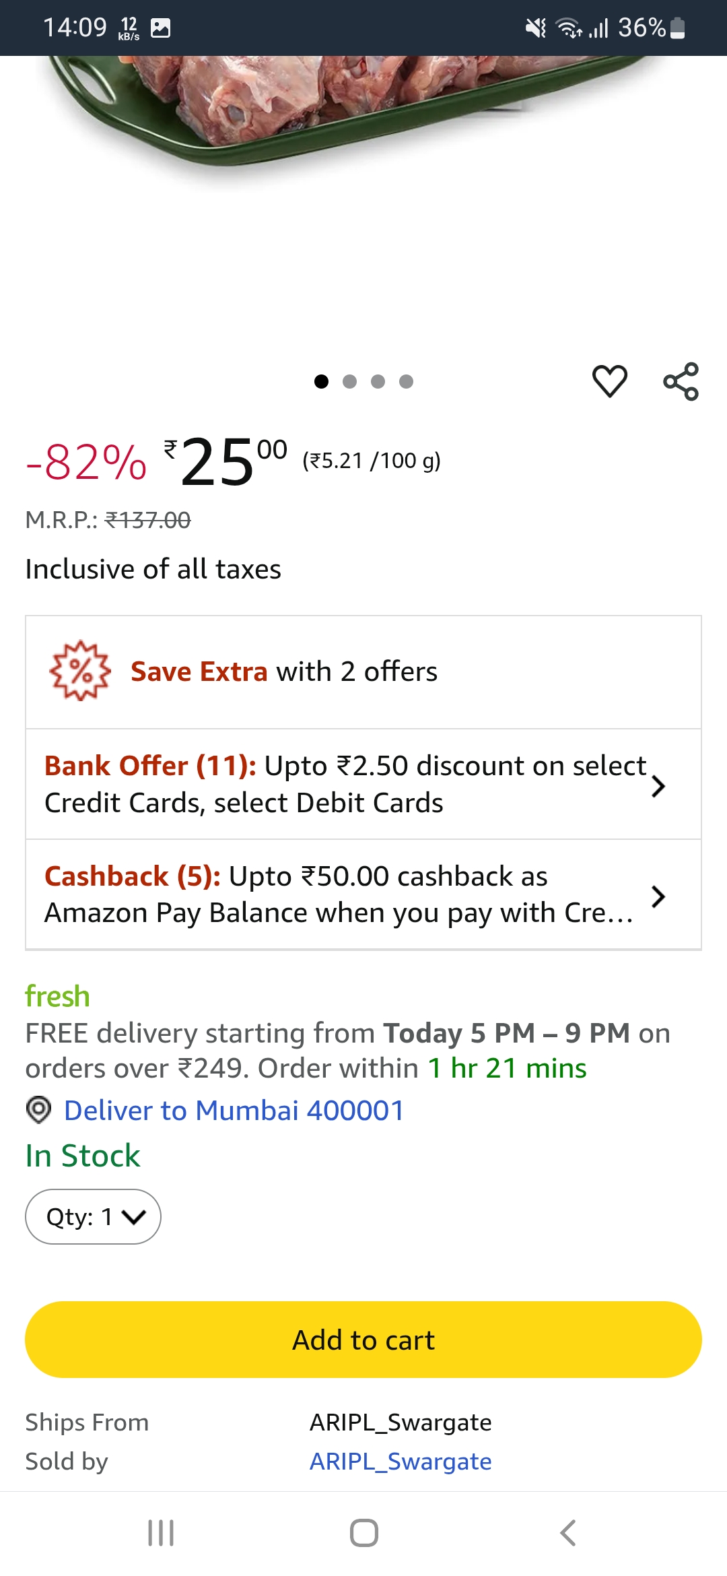This screenshot has width=727, height=1576.
Task: Open the ARIPL_Swargate seller link
Action: (401, 1462)
